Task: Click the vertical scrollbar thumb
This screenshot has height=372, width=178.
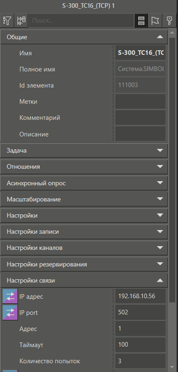Action: [172, 170]
